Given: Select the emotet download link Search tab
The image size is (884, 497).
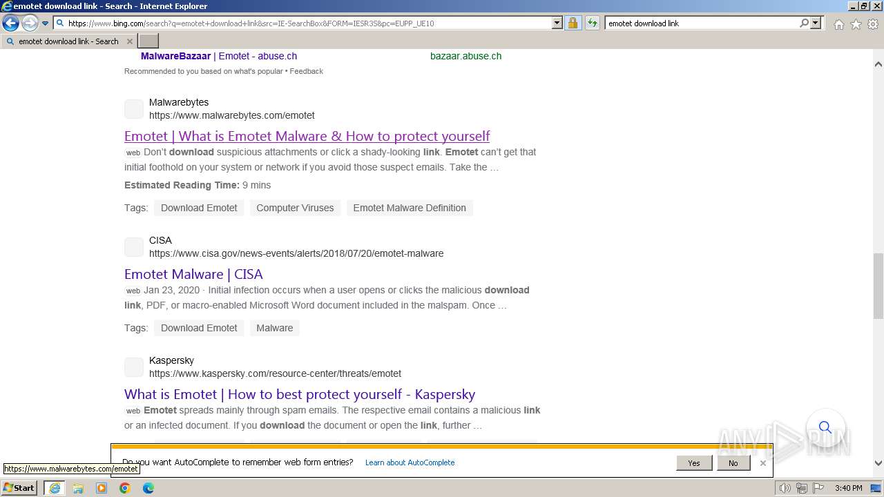Looking at the screenshot, I should pos(68,41).
